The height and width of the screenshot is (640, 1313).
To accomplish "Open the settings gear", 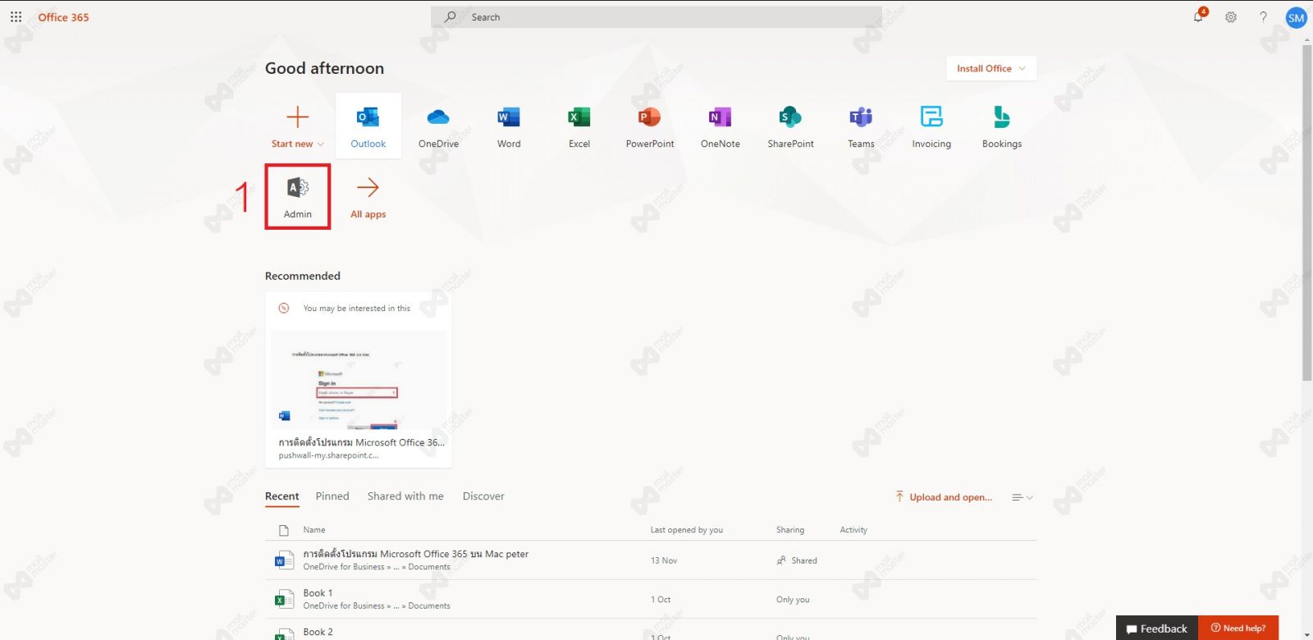I will point(1231,16).
